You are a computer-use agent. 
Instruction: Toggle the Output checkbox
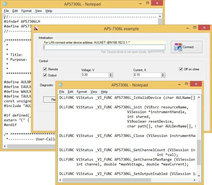[x=45, y=75]
